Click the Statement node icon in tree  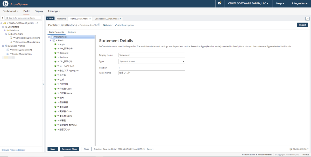tap(52, 37)
